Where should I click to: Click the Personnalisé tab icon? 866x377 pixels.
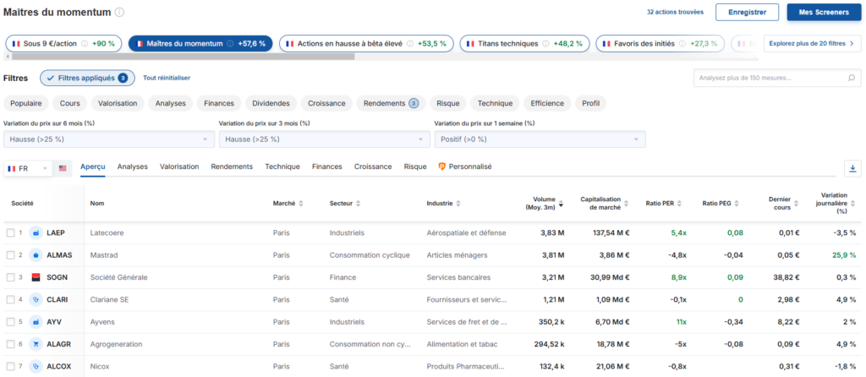(442, 167)
